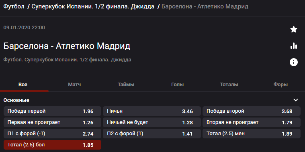Switch to the Матч tab
The width and height of the screenshot is (305, 152).
[x=74, y=85]
